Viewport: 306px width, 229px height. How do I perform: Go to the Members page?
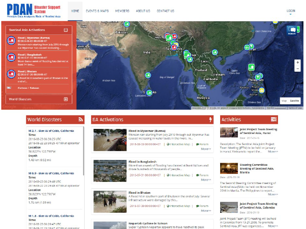click(122, 11)
